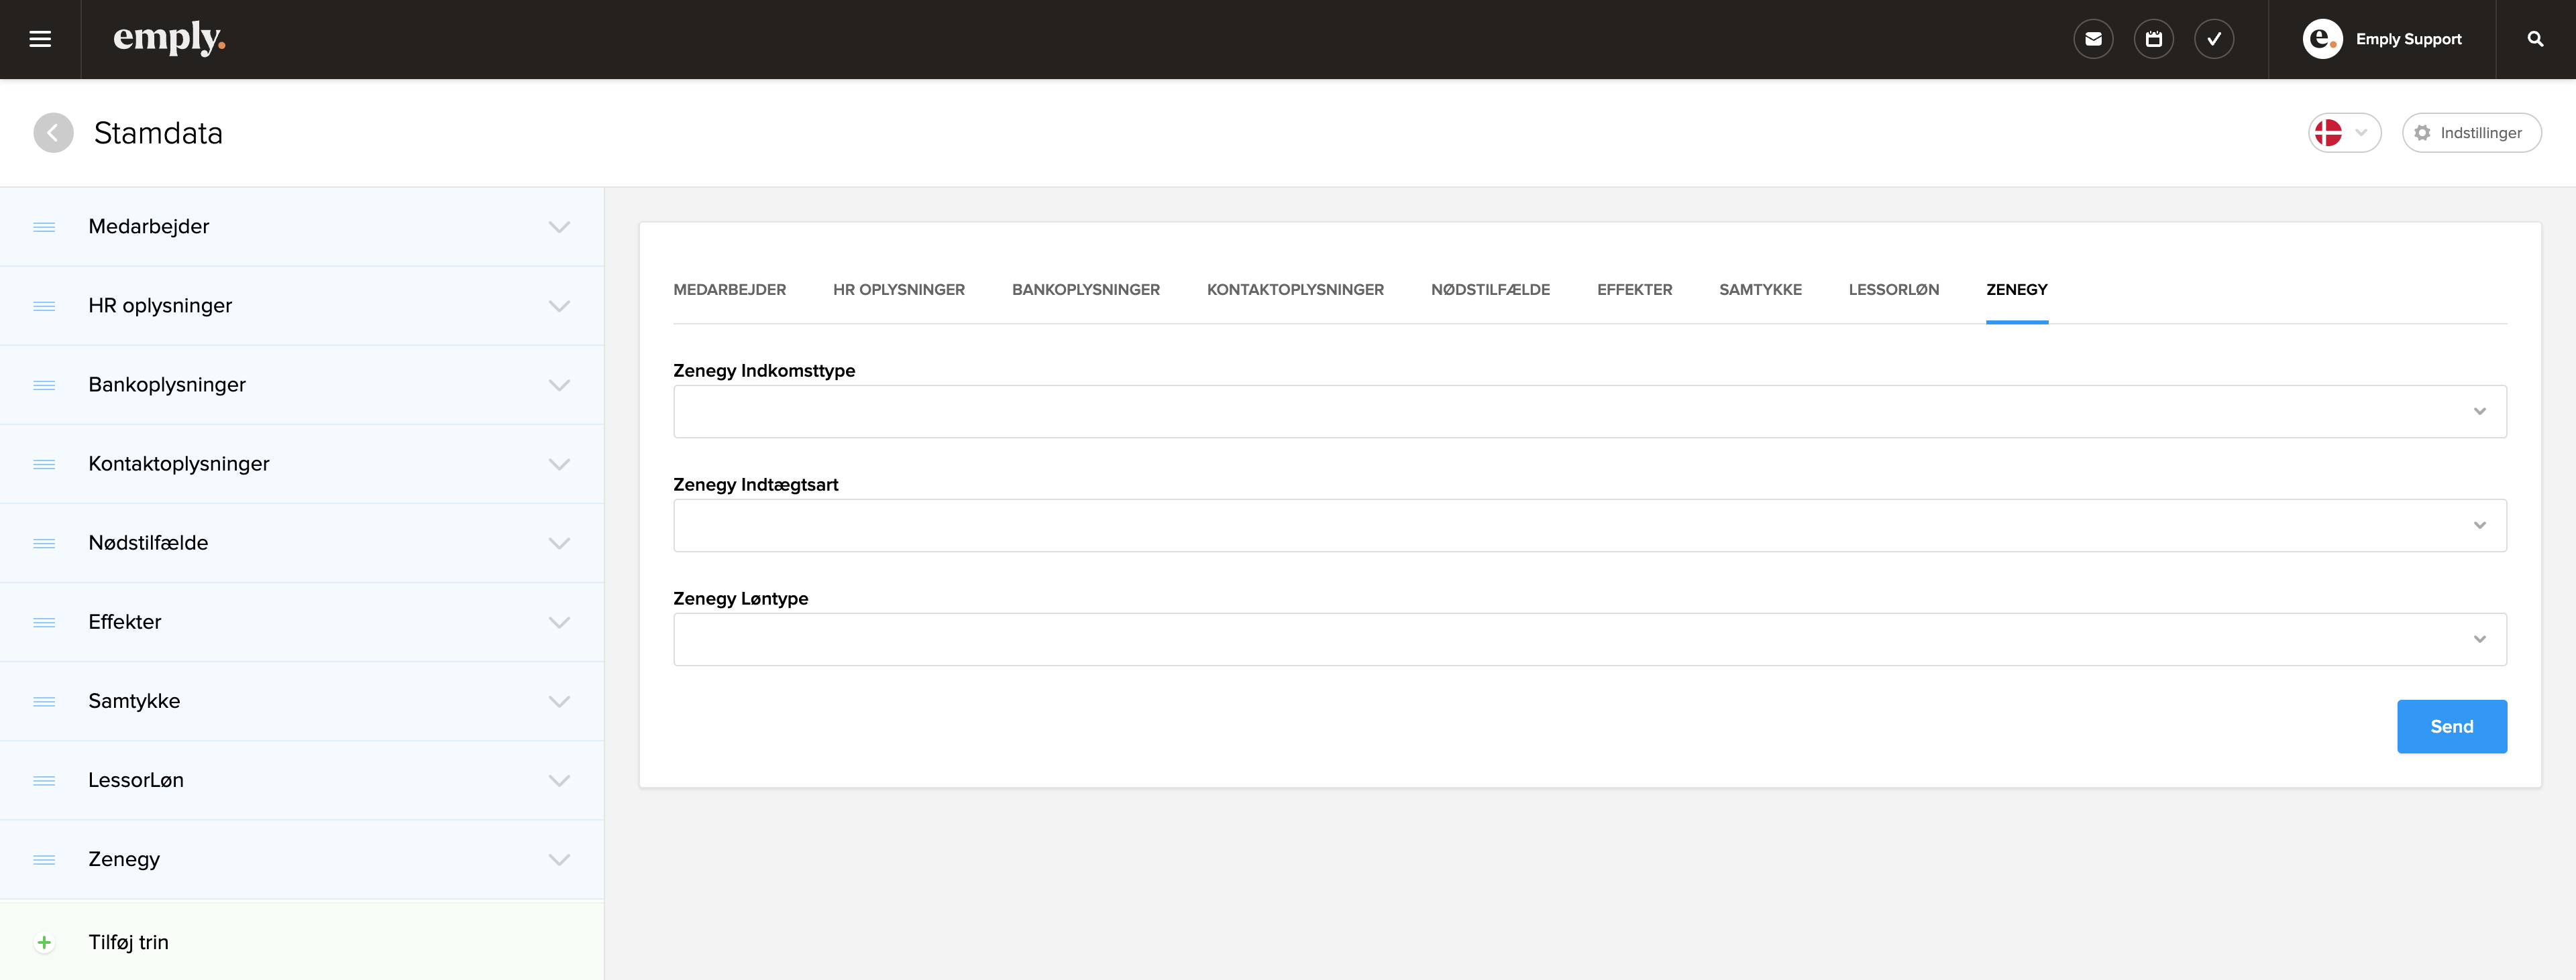Open the Indstillinger settings button
The image size is (2576, 980).
2471,133
